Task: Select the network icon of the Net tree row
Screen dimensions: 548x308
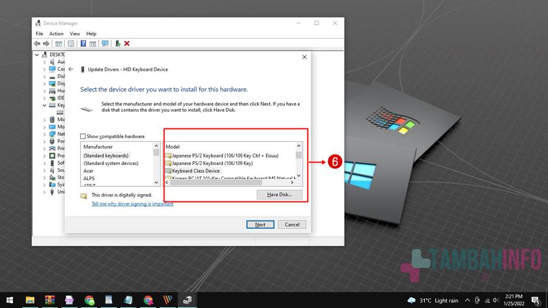Action: (x=52, y=134)
